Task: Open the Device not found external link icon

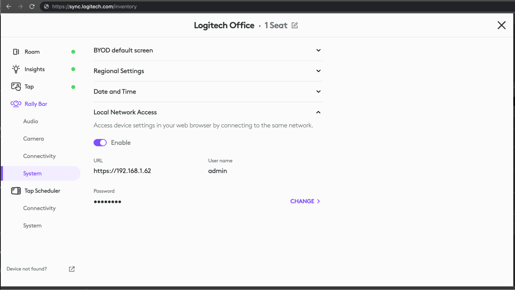Action: click(72, 269)
